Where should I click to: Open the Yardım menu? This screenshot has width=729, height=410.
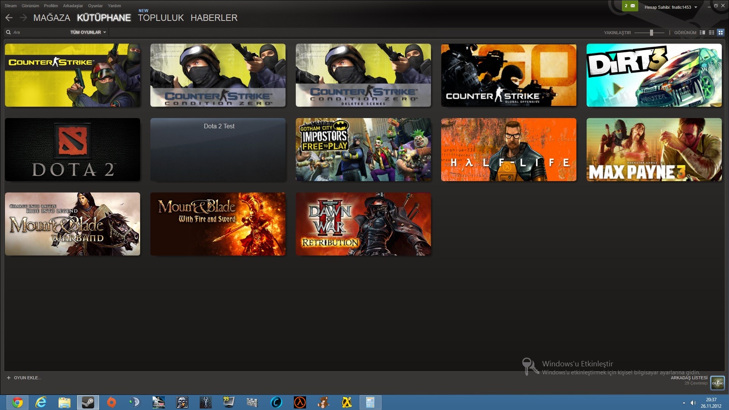[x=114, y=6]
